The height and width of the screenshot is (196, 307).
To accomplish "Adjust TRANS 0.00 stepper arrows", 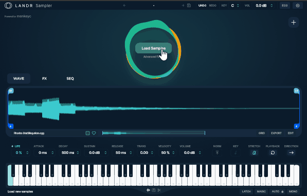I will (x=152, y=152).
